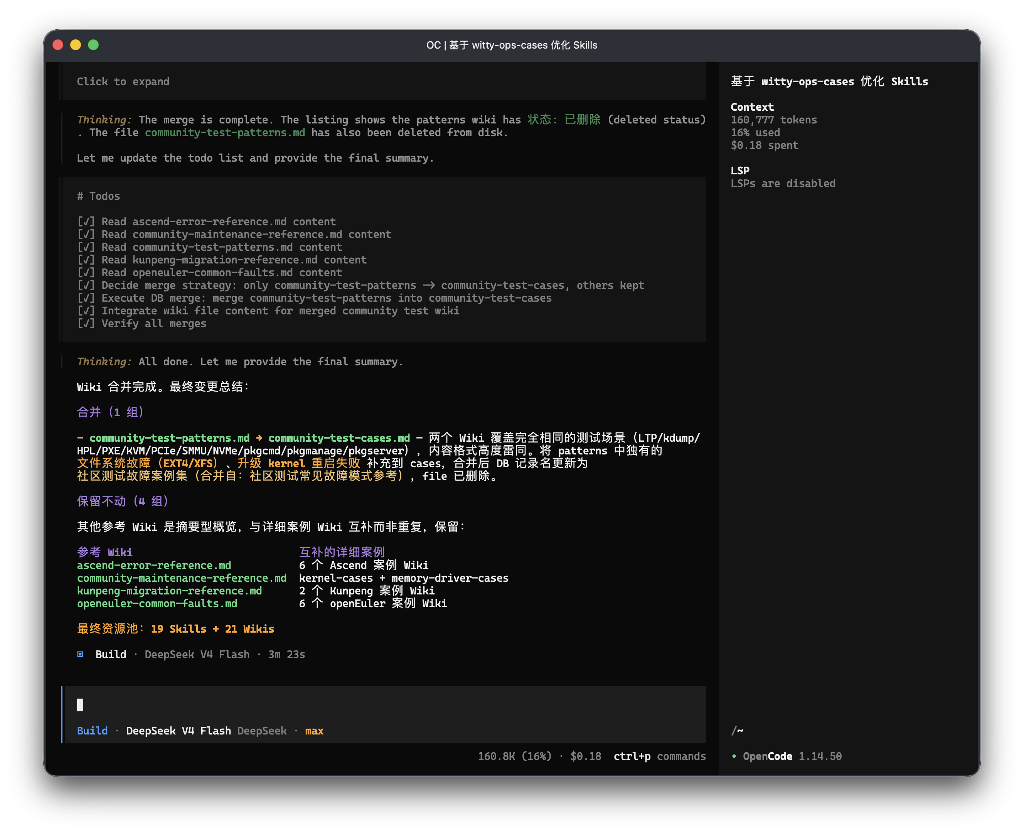
Task: Click the green fullscreen window button
Action: pyautogui.click(x=94, y=45)
